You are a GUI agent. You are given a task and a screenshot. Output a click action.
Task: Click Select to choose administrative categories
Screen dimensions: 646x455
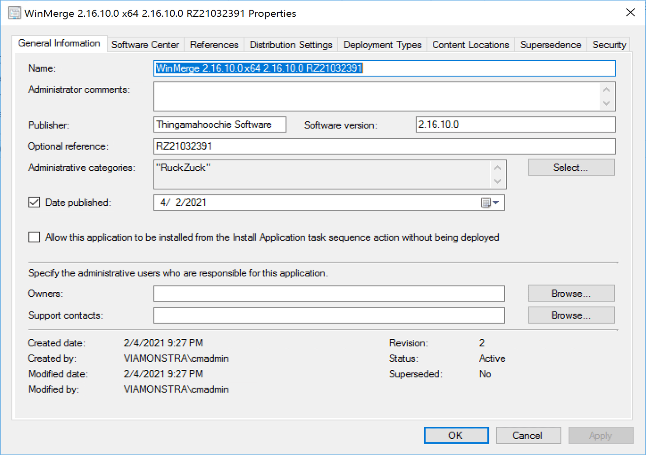(571, 167)
